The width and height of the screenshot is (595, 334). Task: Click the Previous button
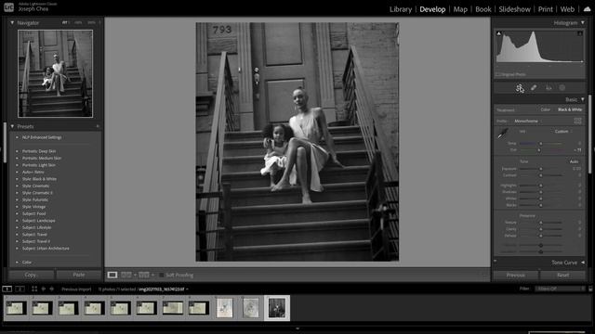[515, 275]
